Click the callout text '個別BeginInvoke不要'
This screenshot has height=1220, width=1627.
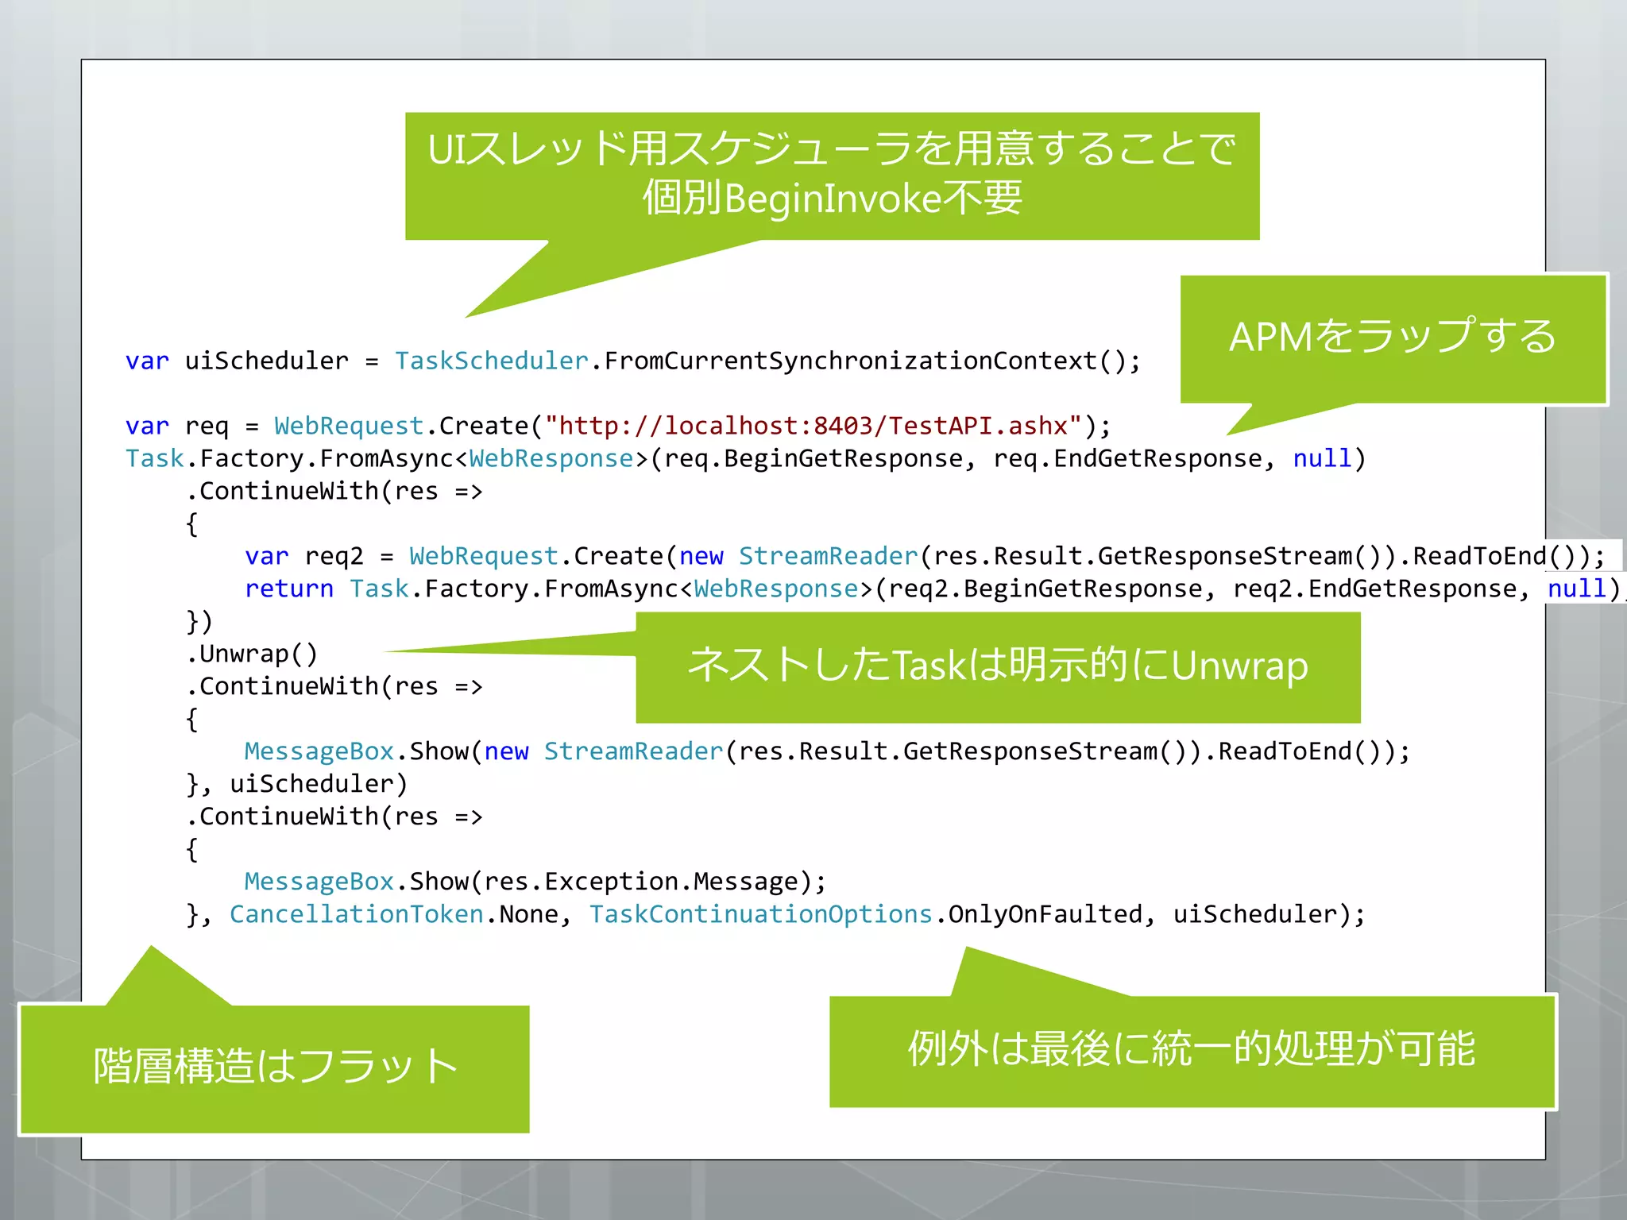(x=832, y=198)
